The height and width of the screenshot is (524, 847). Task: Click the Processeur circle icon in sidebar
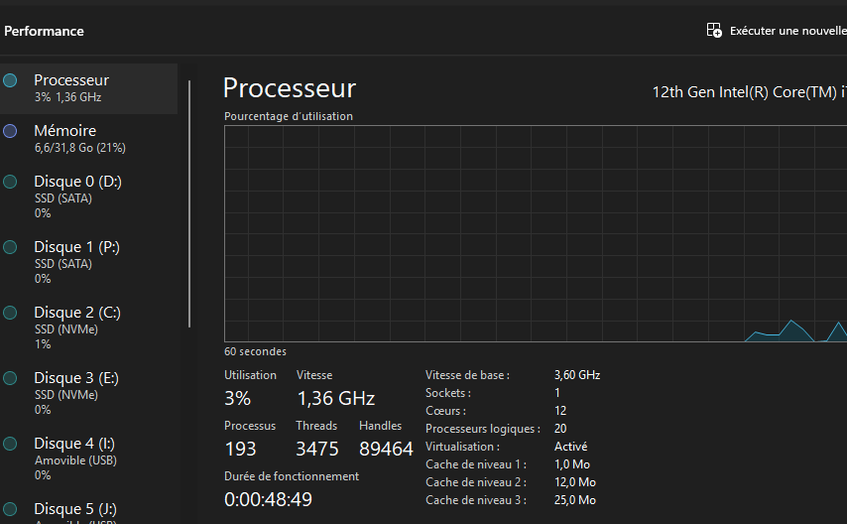[x=10, y=80]
